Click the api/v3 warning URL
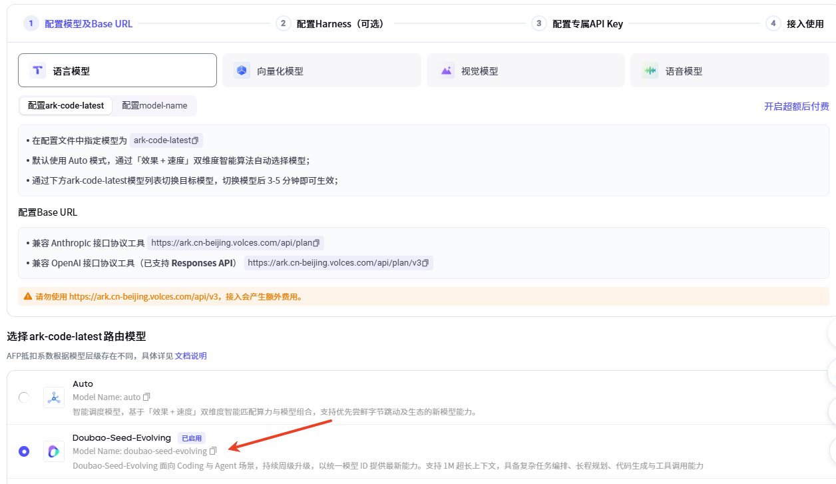836x484 pixels. pos(144,297)
